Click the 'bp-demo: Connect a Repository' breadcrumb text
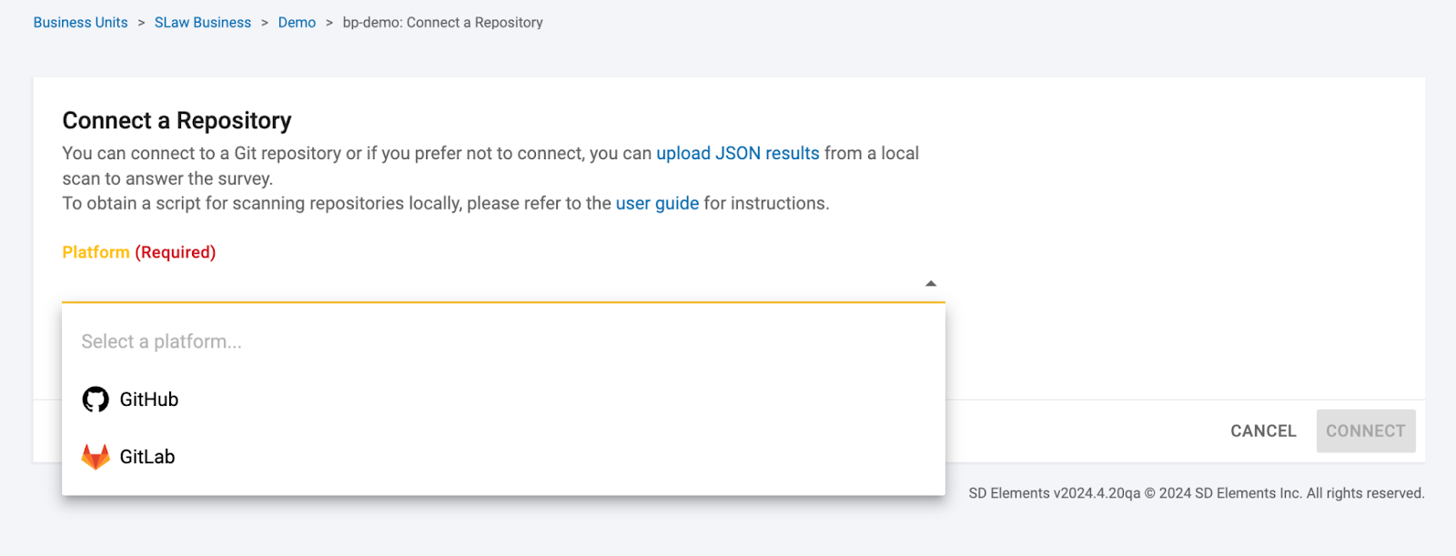 (x=442, y=23)
